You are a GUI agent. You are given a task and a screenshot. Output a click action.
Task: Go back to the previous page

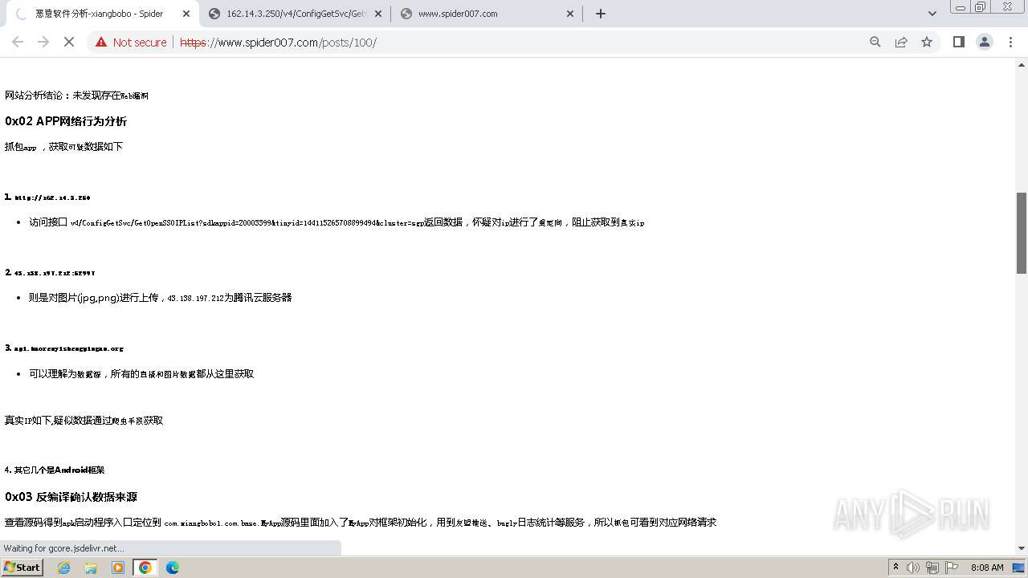18,42
